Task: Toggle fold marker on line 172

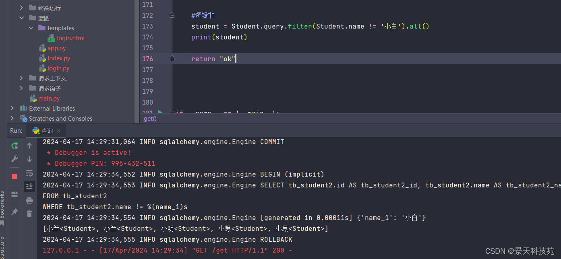Action: coord(172,15)
